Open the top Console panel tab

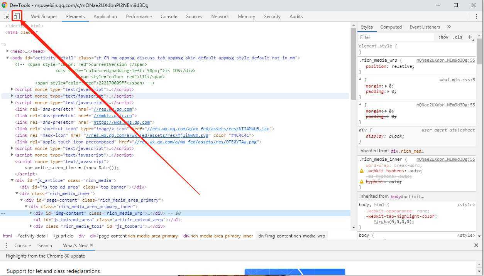(x=169, y=17)
